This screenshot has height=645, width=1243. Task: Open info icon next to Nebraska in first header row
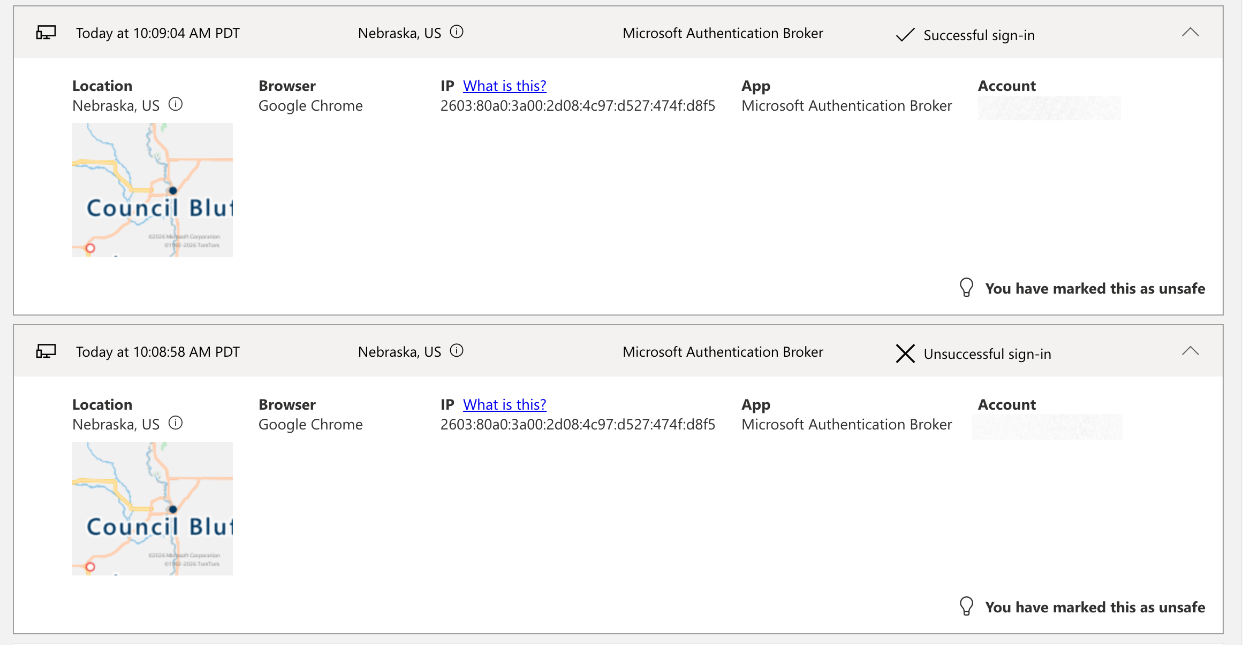tap(457, 32)
